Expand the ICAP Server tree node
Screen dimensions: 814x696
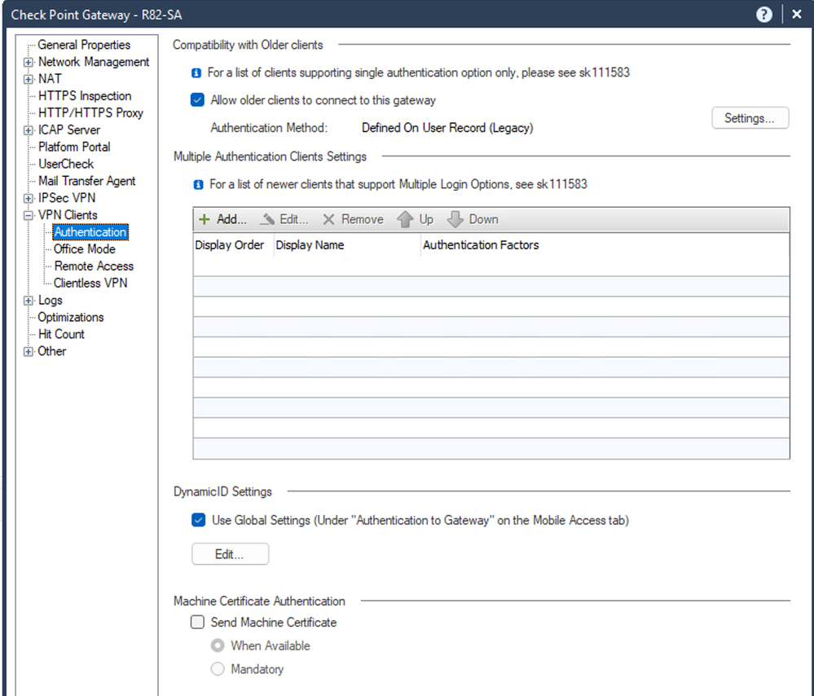pyautogui.click(x=28, y=130)
